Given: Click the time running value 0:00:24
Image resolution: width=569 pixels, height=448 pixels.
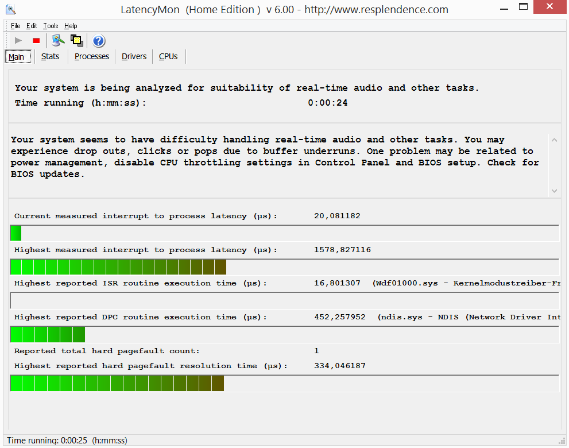Looking at the screenshot, I should 328,103.
